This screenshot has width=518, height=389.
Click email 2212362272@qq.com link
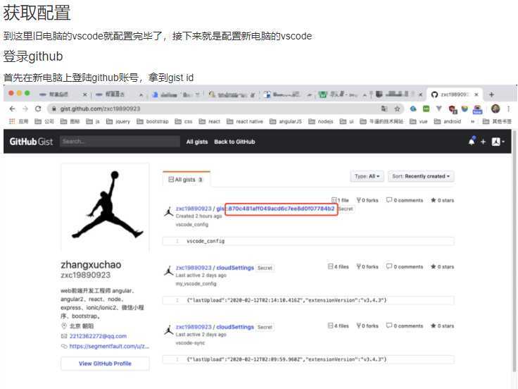[98, 336]
